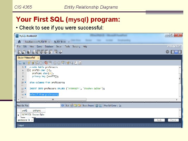Image resolution: width=188 pixels, height=141 pixels.
Task: Toggle invisible characters icon in editor toolbar
Action: pyautogui.click(x=76, y=63)
